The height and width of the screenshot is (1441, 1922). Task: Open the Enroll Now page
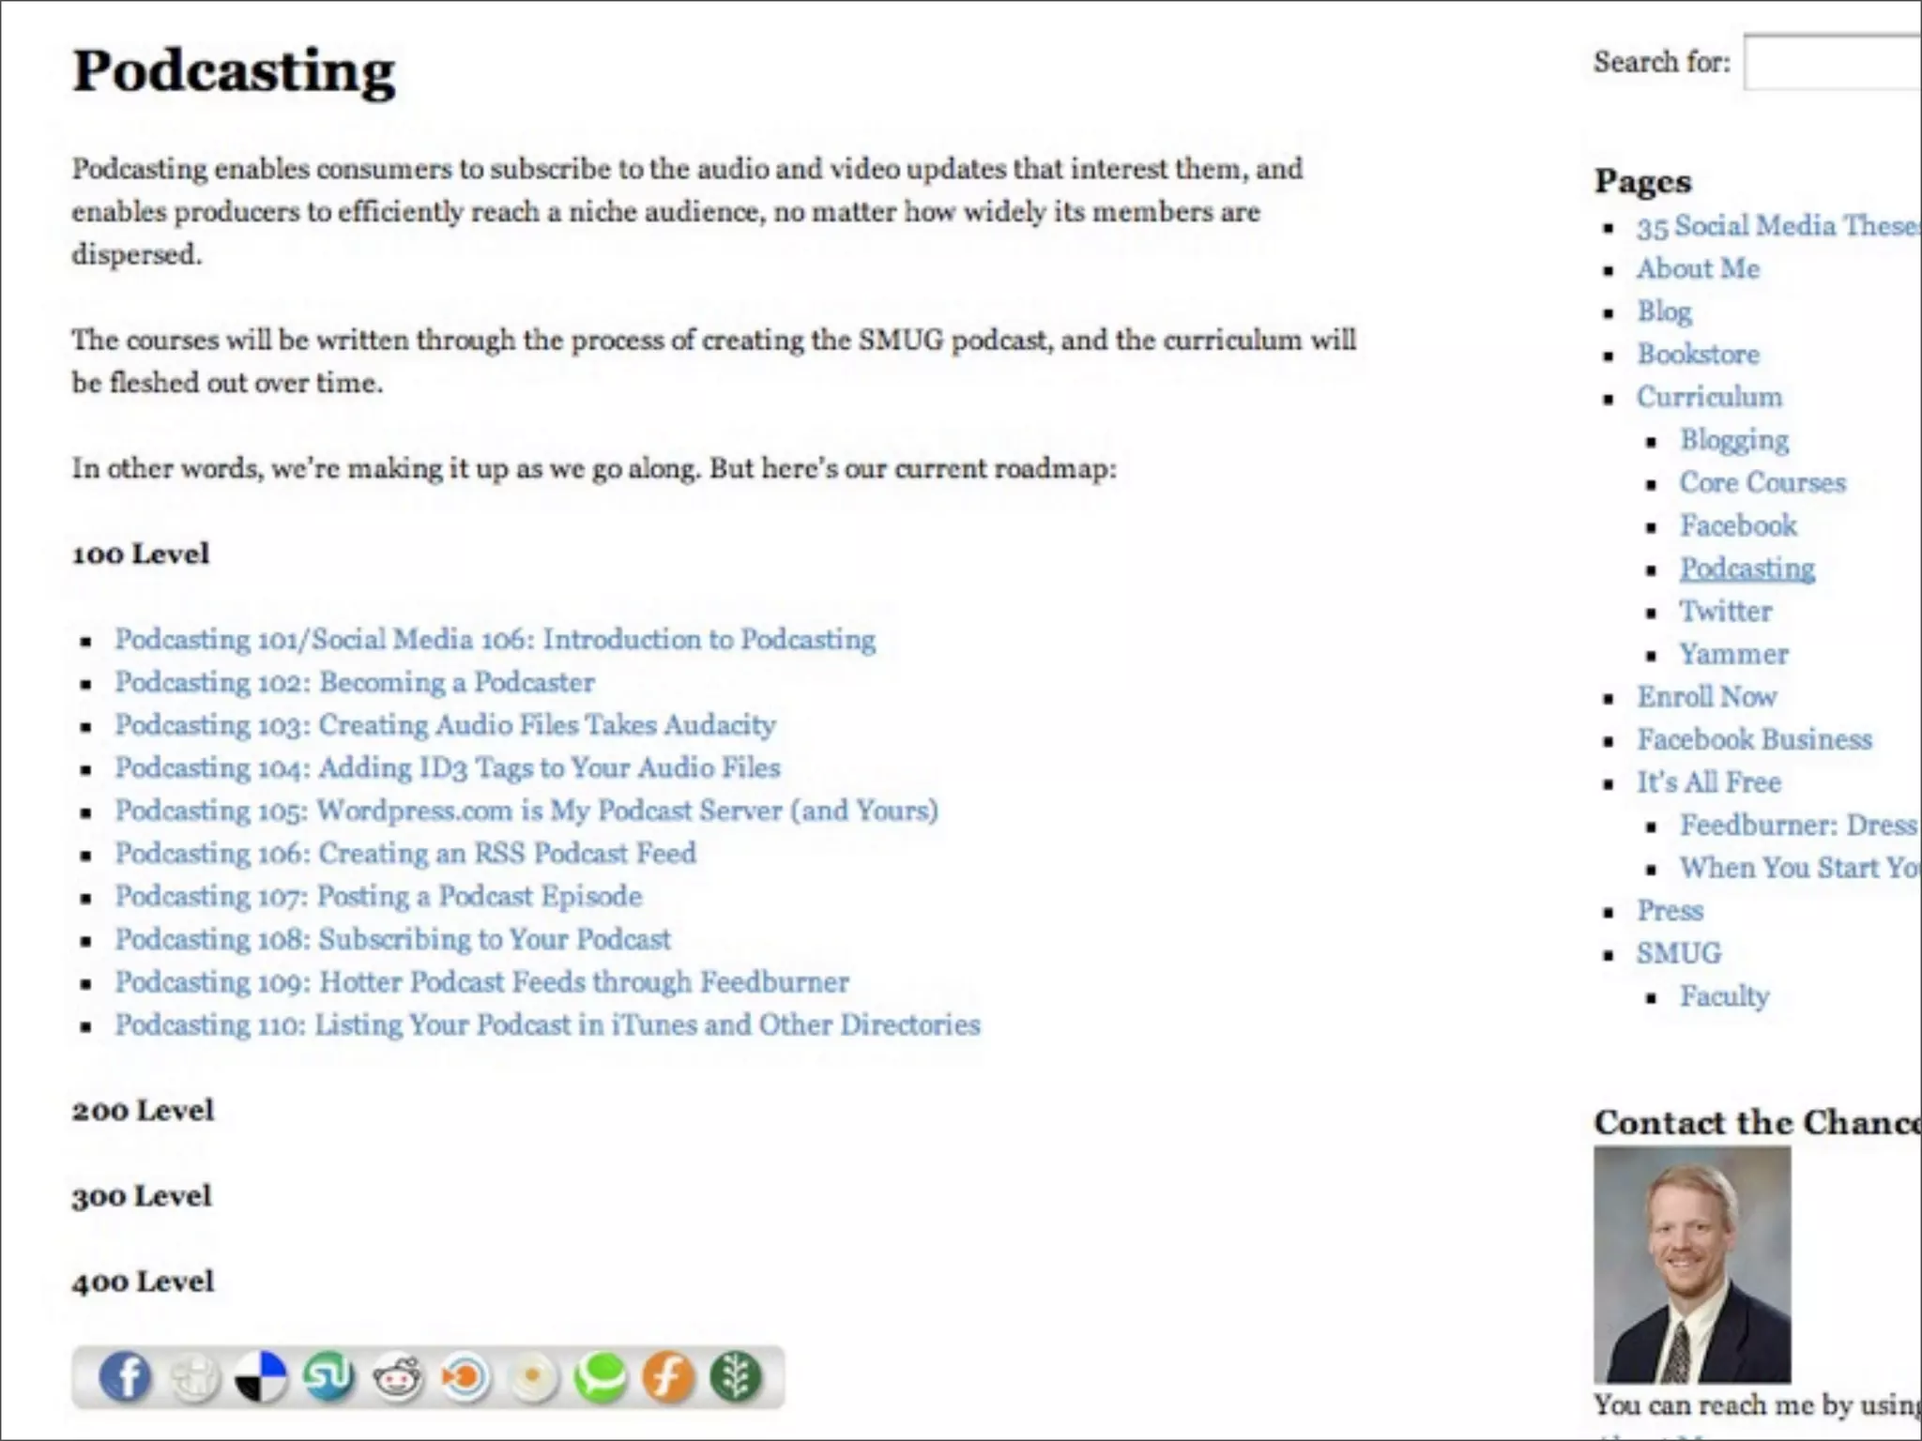pos(1706,697)
